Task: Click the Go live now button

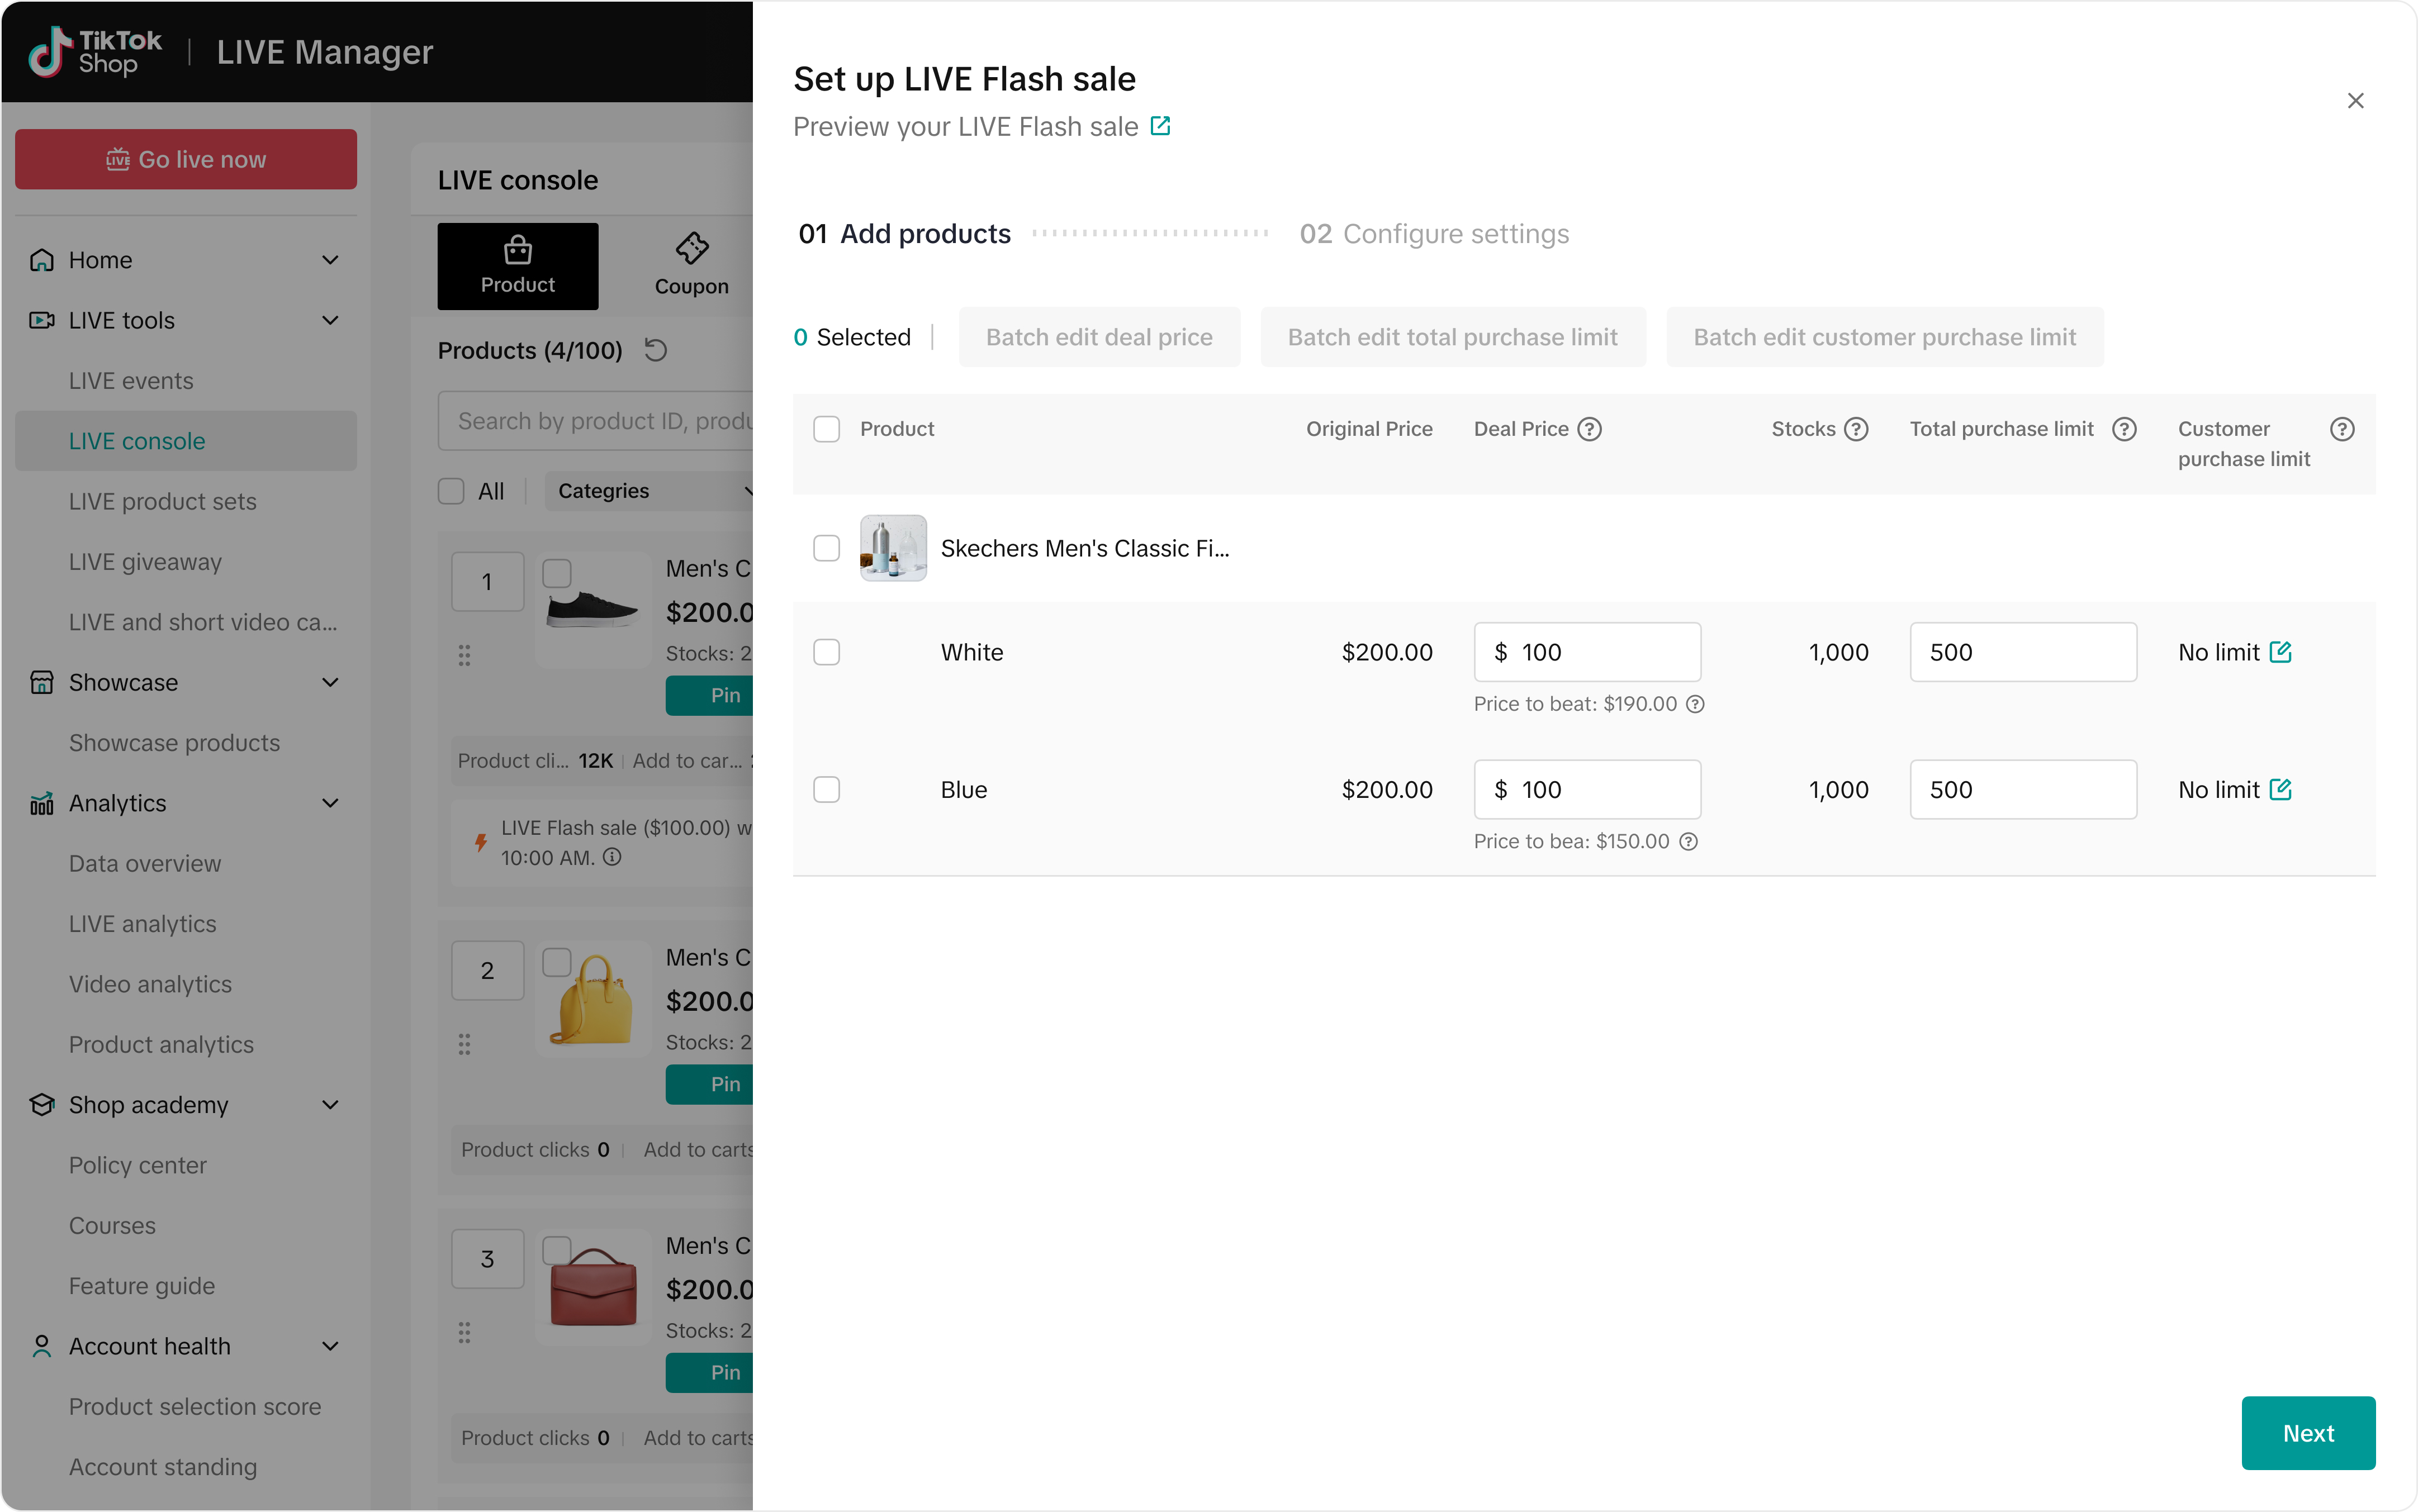Action: 186,159
